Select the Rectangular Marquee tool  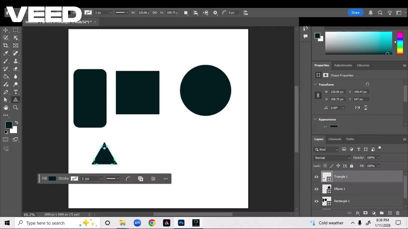pos(16,30)
